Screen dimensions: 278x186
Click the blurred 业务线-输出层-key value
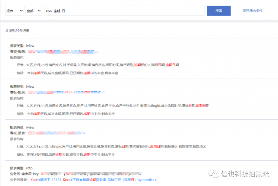click(x=92, y=174)
